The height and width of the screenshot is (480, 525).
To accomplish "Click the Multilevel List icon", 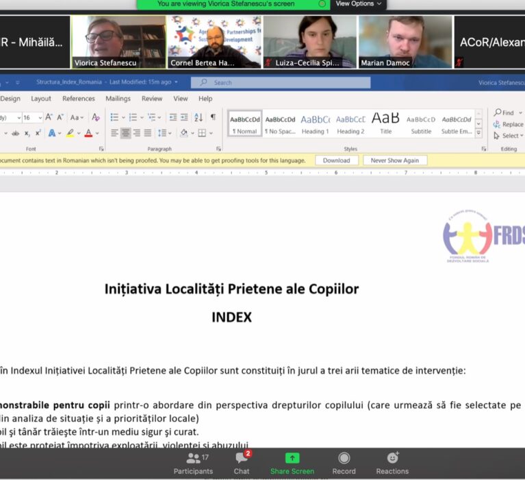I will (152, 117).
